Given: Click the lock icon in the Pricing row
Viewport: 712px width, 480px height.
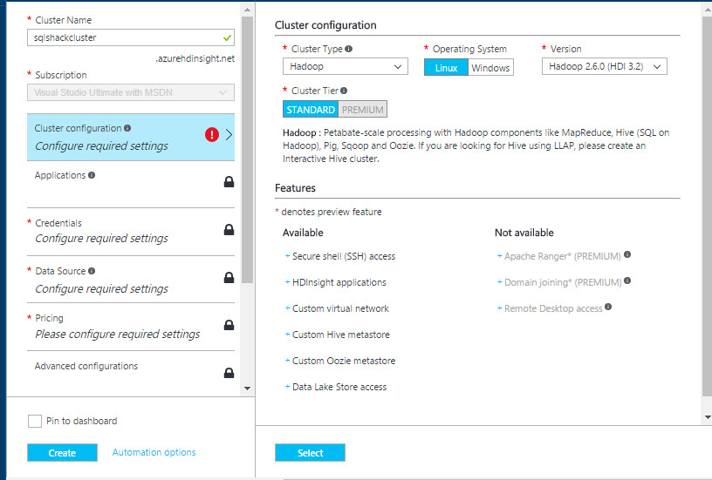Looking at the screenshot, I should (x=229, y=325).
